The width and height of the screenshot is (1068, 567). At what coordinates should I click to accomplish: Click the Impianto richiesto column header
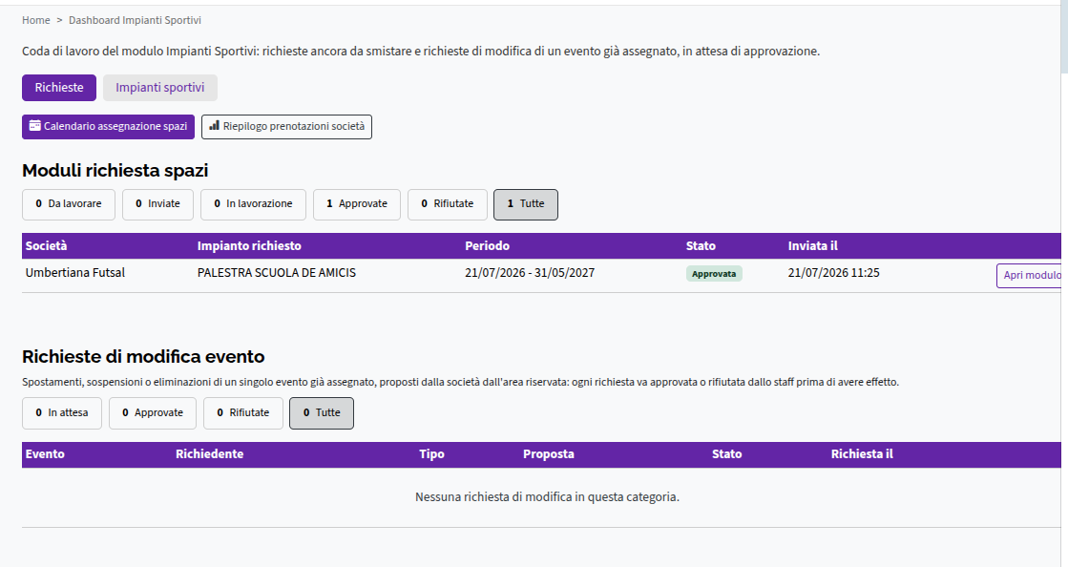pyautogui.click(x=249, y=246)
